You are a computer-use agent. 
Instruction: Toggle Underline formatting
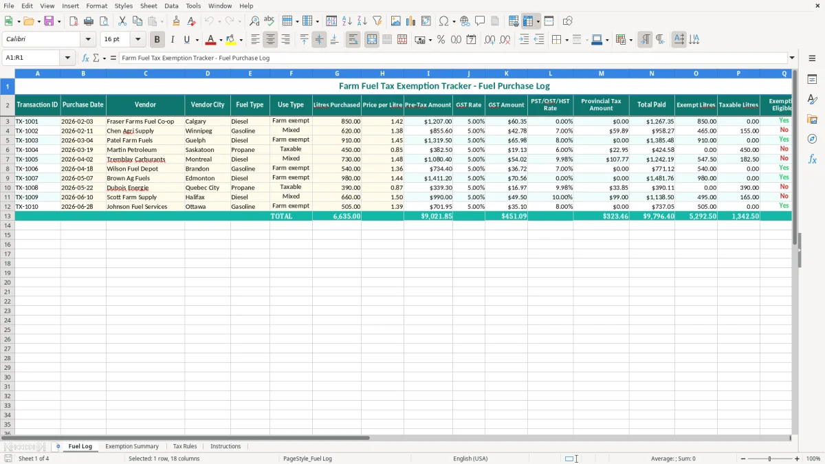click(186, 40)
